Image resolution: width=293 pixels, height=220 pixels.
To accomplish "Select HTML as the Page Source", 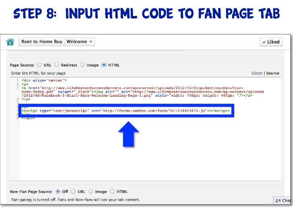I will pos(104,65).
